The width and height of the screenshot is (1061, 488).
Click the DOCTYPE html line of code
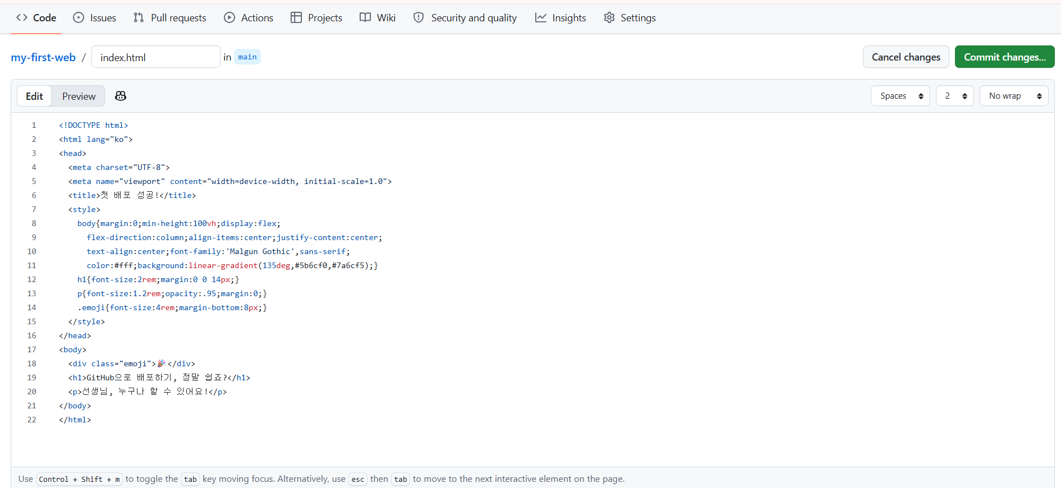click(94, 125)
